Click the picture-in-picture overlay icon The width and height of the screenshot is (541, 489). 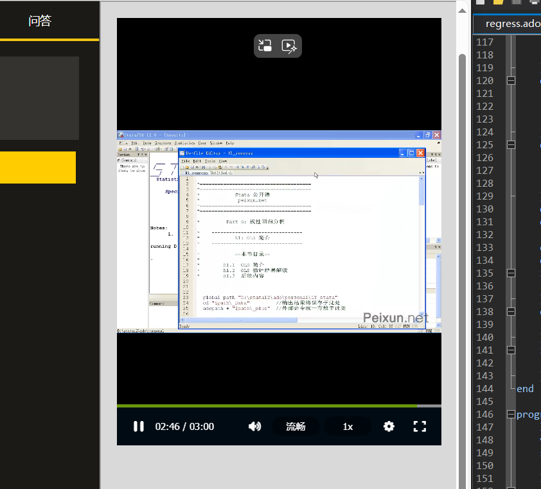click(265, 46)
